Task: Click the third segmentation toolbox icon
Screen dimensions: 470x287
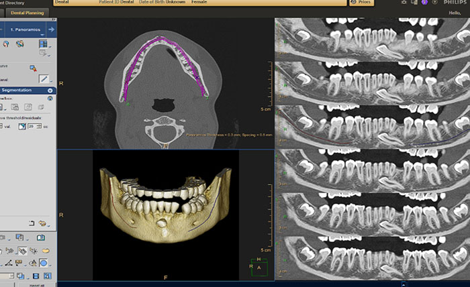Action: tap(28, 107)
